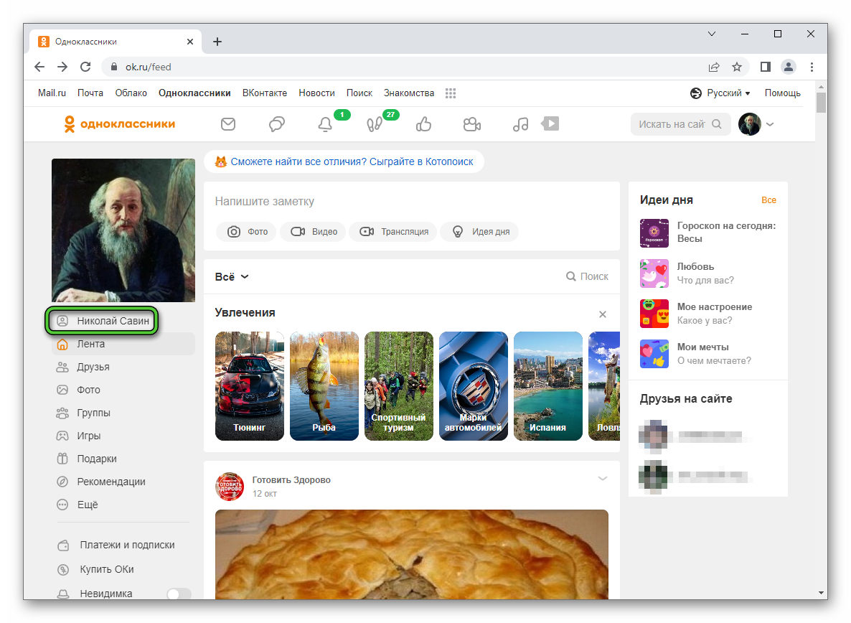This screenshot has height=623, width=851.
Task: Open the Notifications bell icon
Action: [325, 124]
